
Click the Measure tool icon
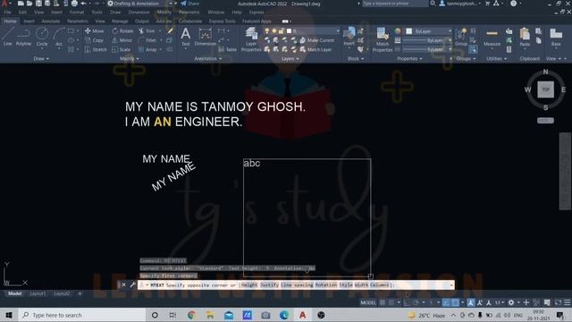(492, 34)
